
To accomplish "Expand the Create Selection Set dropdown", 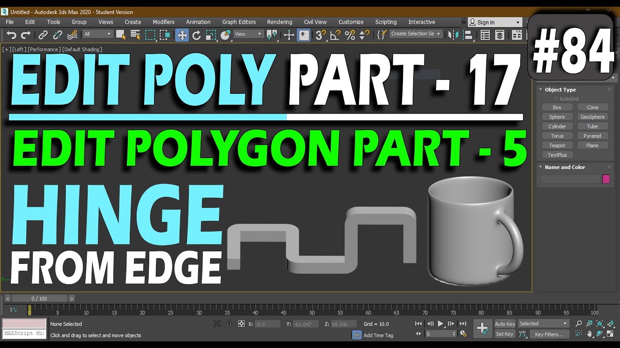I will pyautogui.click(x=416, y=34).
